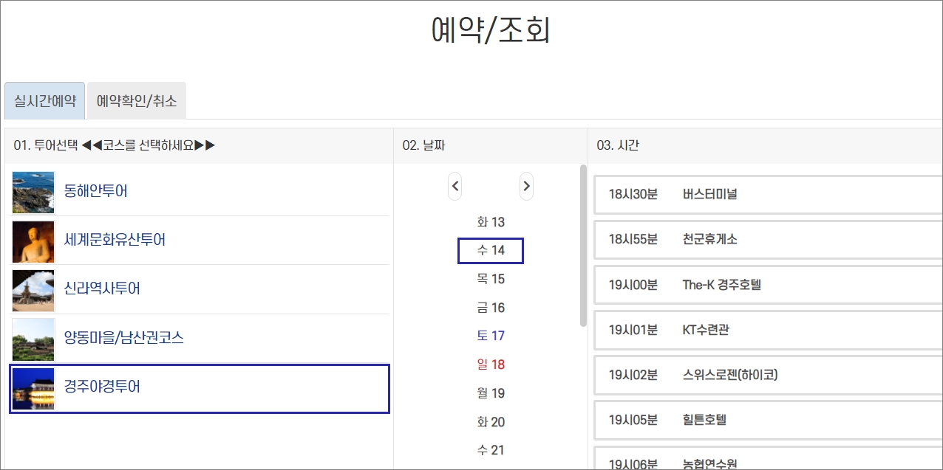Screen dimensions: 943x470
Task: Select Wednesday the 14th date
Action: coord(490,250)
